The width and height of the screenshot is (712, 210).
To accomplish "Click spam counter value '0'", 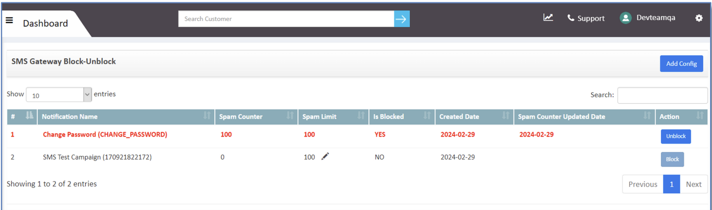I will 222,157.
